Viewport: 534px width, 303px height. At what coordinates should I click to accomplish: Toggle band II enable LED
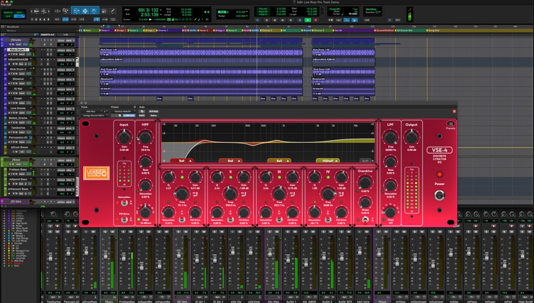click(x=231, y=177)
